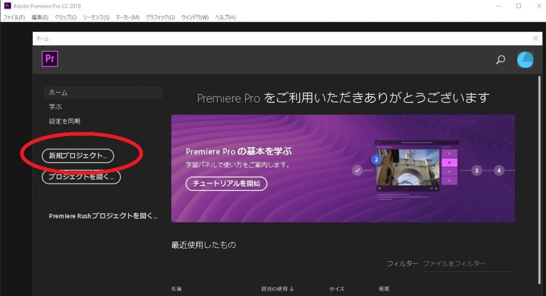546x296 pixels.
Task: Select 学ぶ in the sidebar
Action: coord(55,107)
